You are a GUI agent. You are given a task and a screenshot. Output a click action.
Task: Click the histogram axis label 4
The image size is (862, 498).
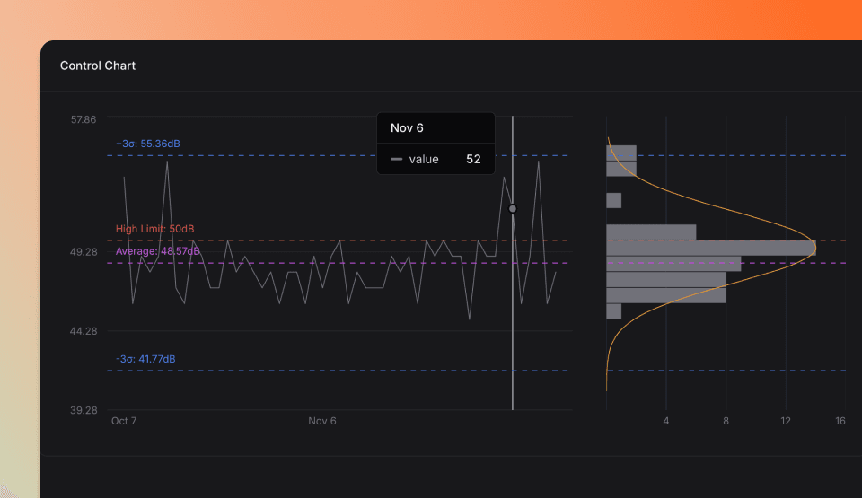click(x=665, y=421)
